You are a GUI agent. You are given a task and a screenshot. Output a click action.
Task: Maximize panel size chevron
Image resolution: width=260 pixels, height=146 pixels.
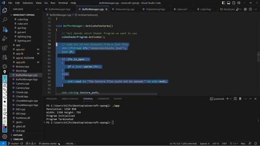[x=250, y=99]
